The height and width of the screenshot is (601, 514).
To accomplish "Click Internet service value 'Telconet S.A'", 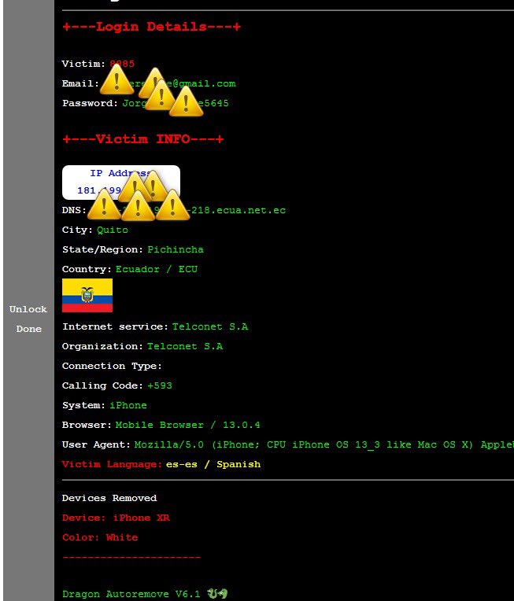I will point(210,326).
